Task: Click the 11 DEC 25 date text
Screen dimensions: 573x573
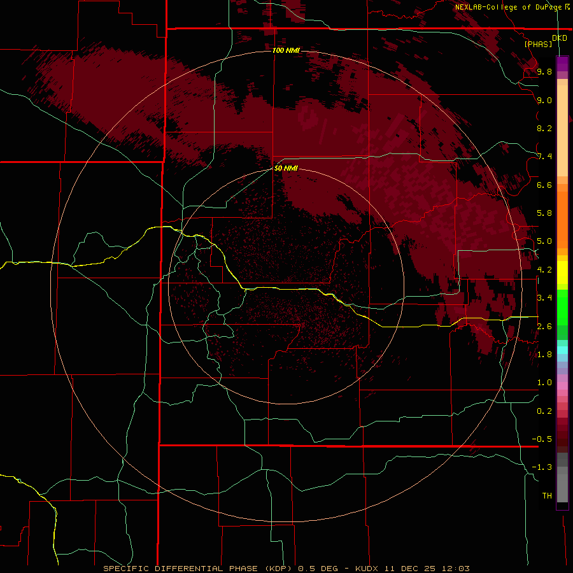Action: coord(411,569)
